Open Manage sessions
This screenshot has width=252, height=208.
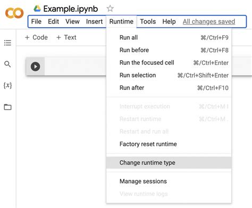(169, 181)
